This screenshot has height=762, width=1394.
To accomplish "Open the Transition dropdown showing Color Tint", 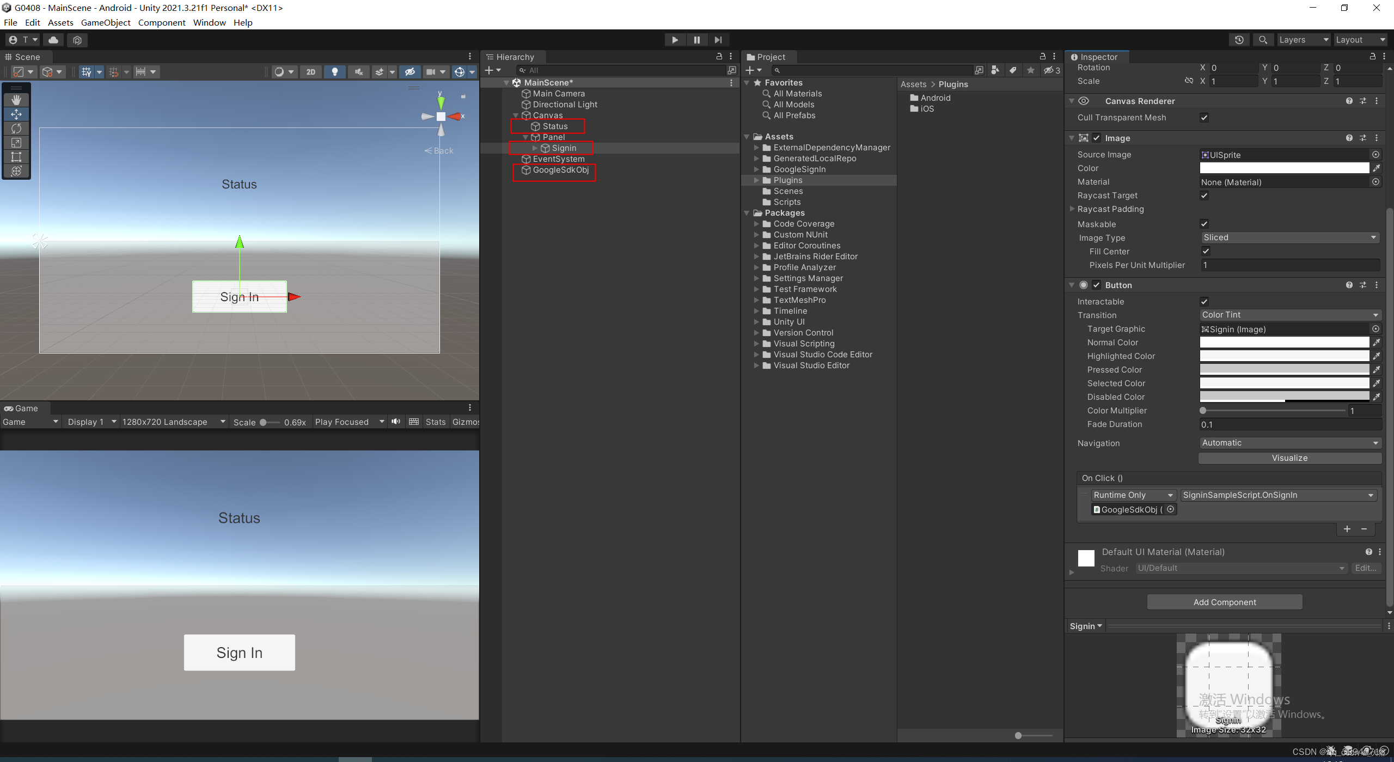I will tap(1289, 315).
